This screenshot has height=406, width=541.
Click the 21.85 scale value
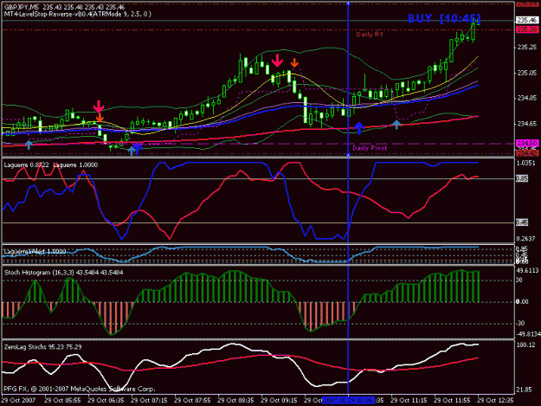pos(525,390)
